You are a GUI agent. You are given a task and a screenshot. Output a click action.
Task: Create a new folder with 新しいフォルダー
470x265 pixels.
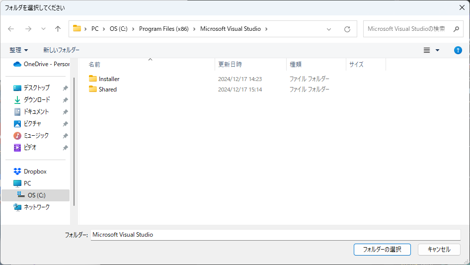(x=61, y=50)
